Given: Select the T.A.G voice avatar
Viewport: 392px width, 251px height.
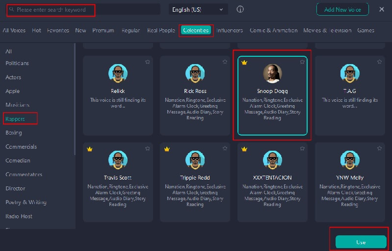Looking at the screenshot, I should coord(350,73).
